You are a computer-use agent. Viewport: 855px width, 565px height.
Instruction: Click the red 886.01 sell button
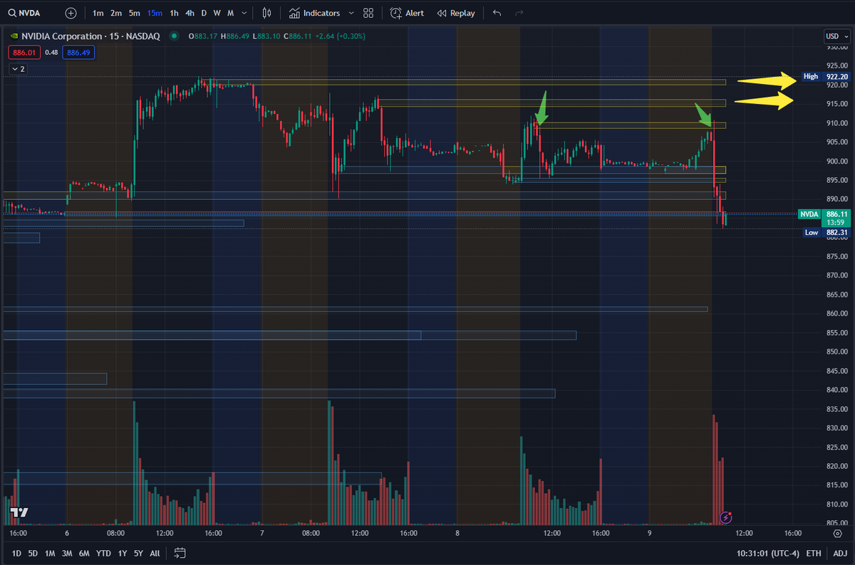[x=24, y=52]
